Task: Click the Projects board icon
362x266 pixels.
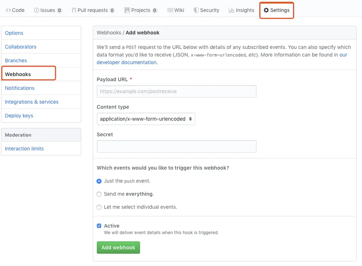Action: tap(127, 10)
